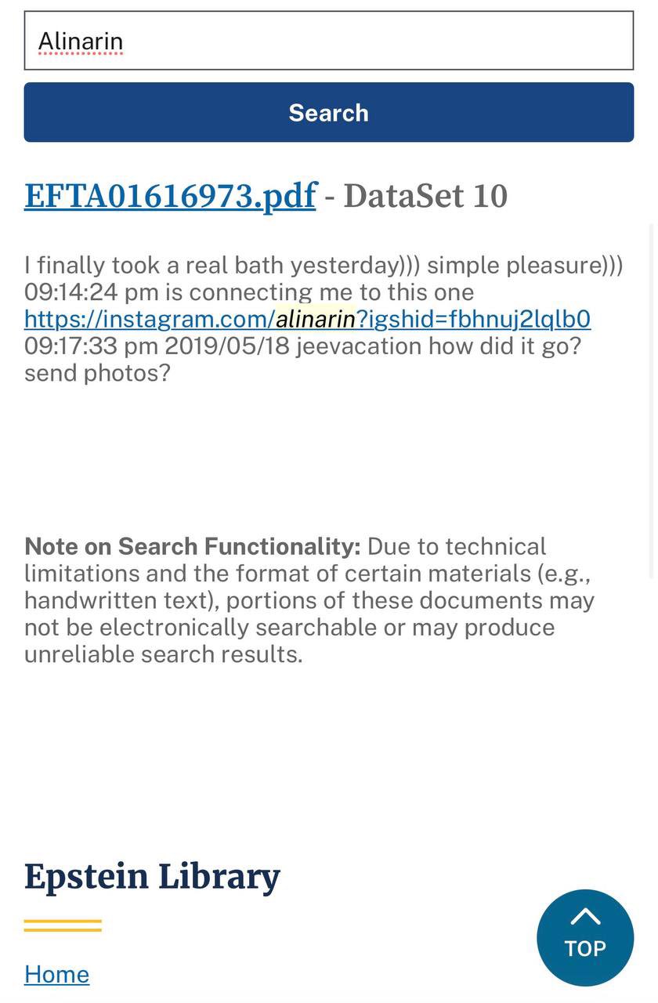Viewport: 658px width, 1003px height.
Task: Click the DataSet 10 label
Action: [425, 196]
